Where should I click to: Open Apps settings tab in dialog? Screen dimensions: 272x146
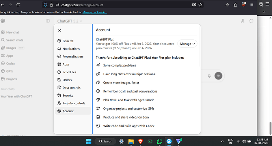pyautogui.click(x=73, y=64)
